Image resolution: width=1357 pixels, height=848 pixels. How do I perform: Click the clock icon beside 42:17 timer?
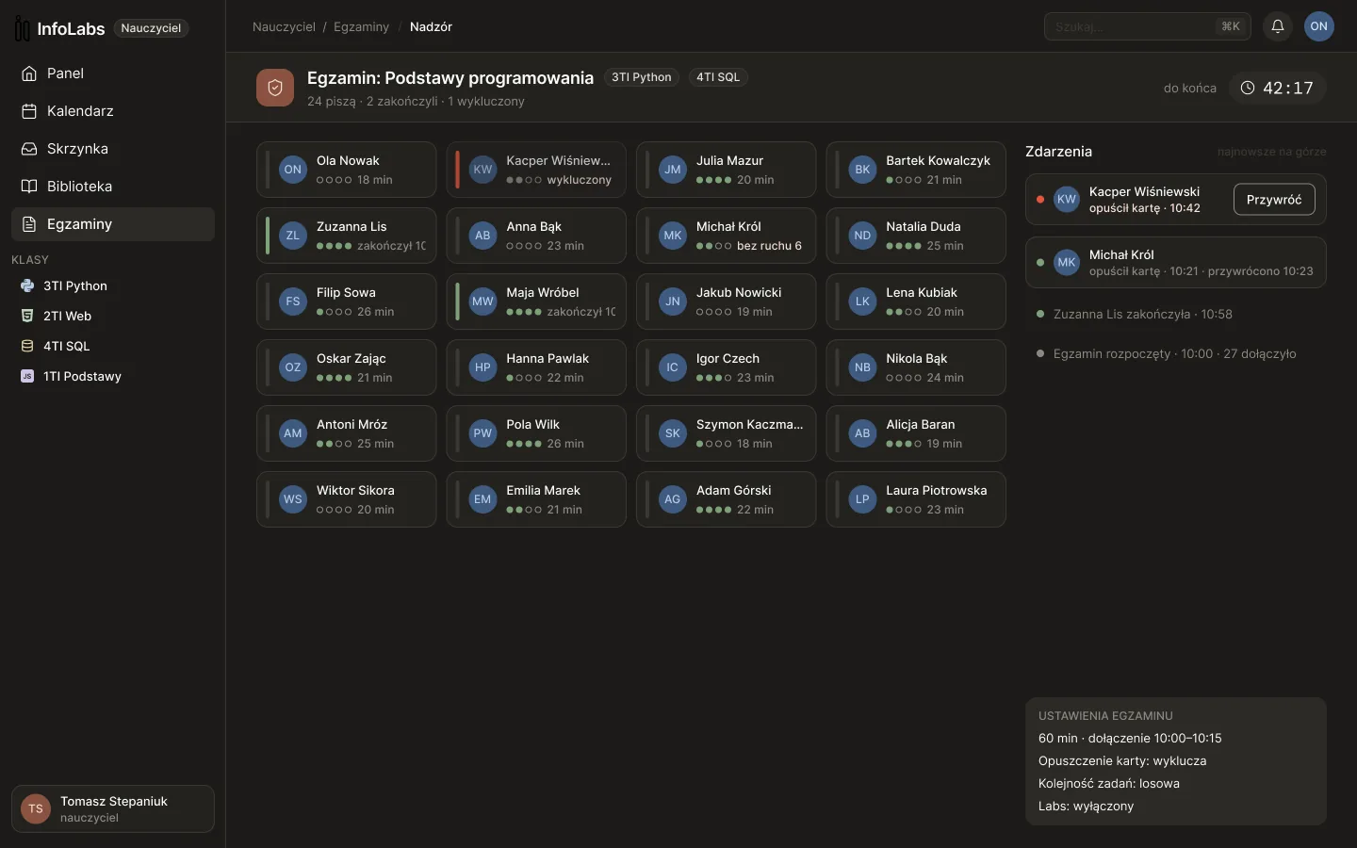pos(1248,88)
